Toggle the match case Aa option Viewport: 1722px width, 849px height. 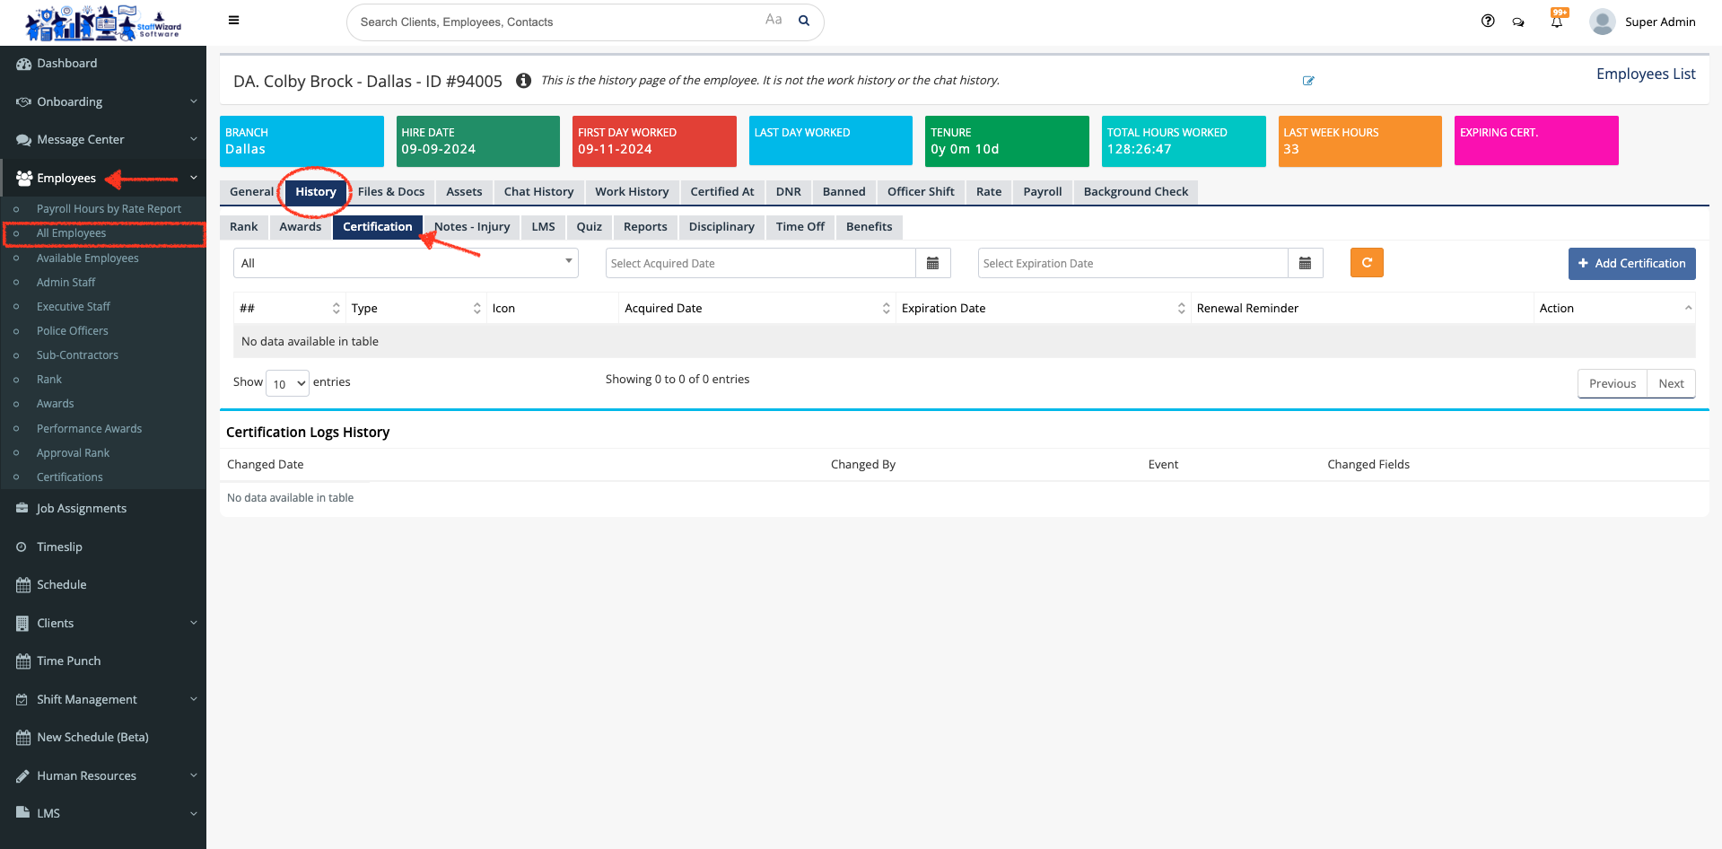point(774,20)
